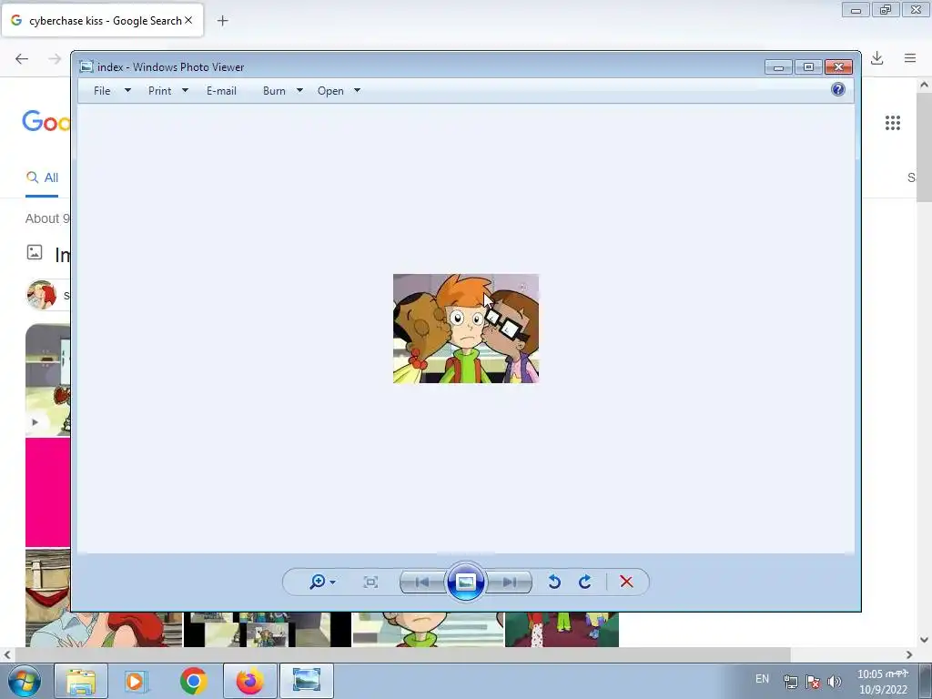Launch Windows Media Player from taskbar
The width and height of the screenshot is (932, 699).
click(x=136, y=681)
